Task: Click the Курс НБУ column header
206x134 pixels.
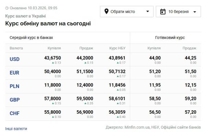Action: pos(117,48)
